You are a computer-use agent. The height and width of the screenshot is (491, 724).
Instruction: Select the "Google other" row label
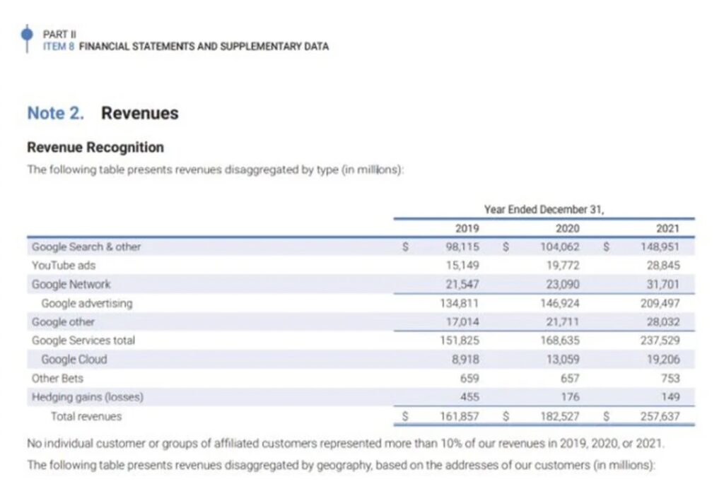(x=63, y=322)
